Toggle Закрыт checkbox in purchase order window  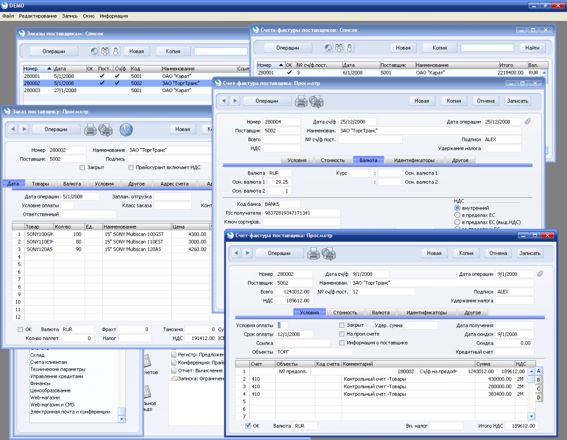pos(82,168)
